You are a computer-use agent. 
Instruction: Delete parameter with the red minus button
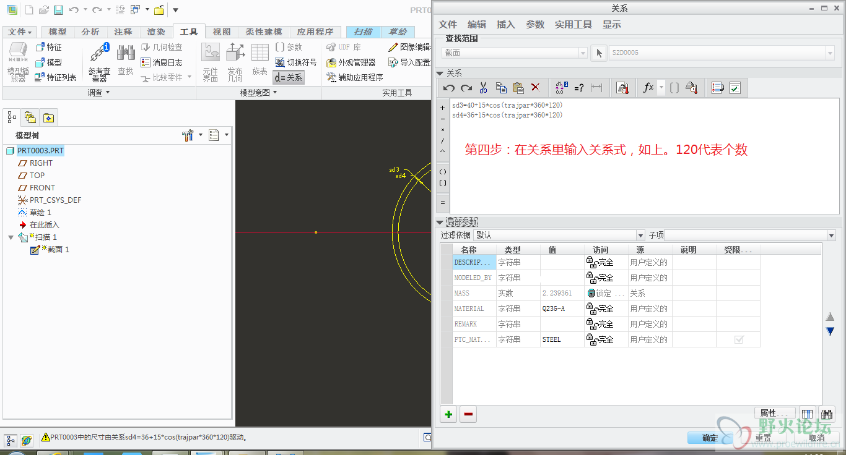tap(468, 414)
